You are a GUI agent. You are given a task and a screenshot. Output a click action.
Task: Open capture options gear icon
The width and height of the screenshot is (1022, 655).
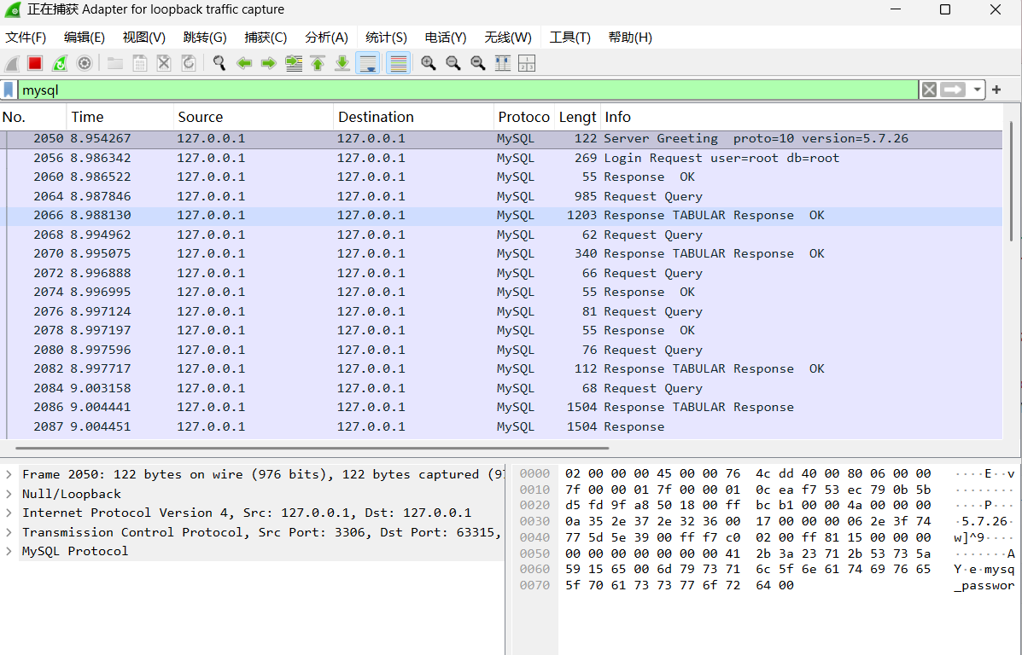85,63
